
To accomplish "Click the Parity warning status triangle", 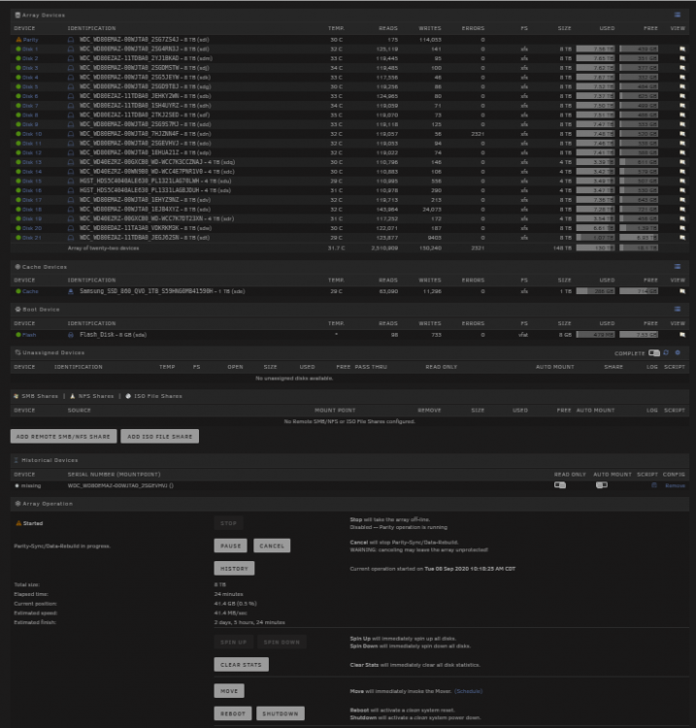I will coord(18,40).
